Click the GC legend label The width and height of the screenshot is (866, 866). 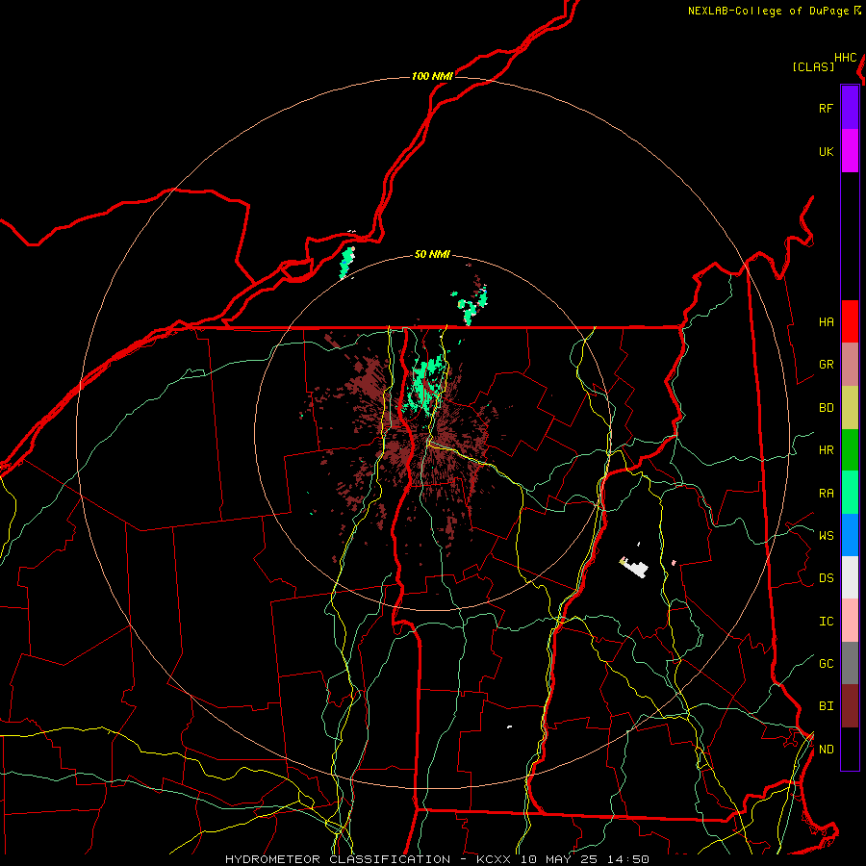click(826, 663)
